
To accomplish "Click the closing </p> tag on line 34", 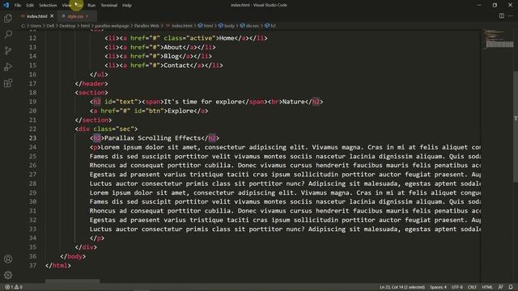I will tap(97, 238).
